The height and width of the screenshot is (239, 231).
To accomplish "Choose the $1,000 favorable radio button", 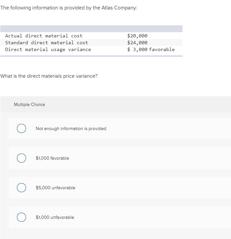I will tap(21, 158).
